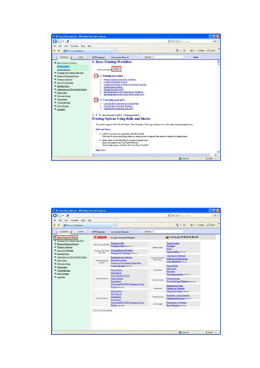Open the Home link beside the search field
Screen dimensions: 260x368
(196, 57)
